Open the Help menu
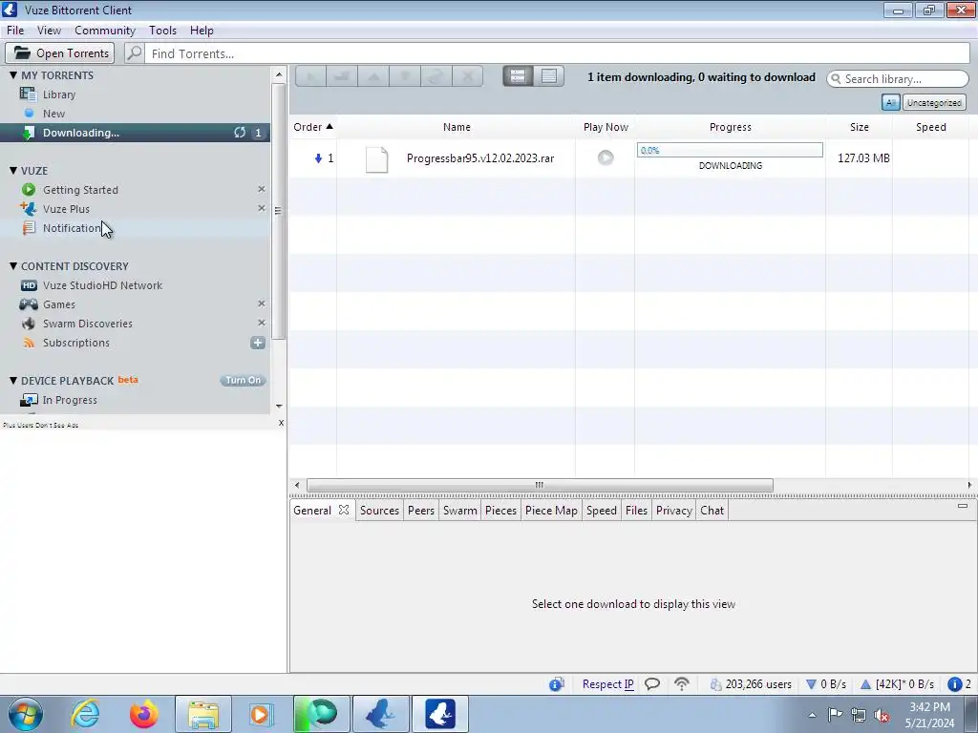Image resolution: width=978 pixels, height=733 pixels. click(202, 31)
